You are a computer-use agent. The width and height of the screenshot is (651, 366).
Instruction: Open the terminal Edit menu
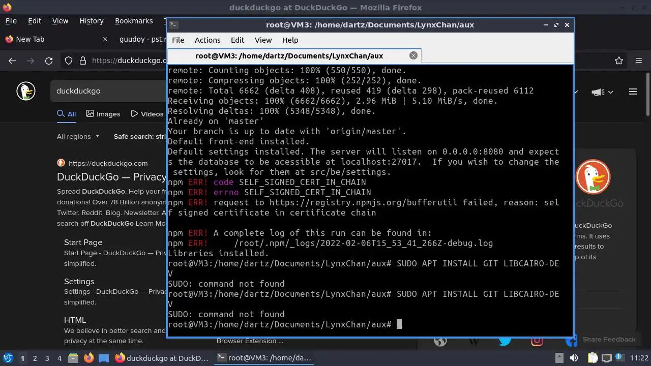(x=238, y=40)
